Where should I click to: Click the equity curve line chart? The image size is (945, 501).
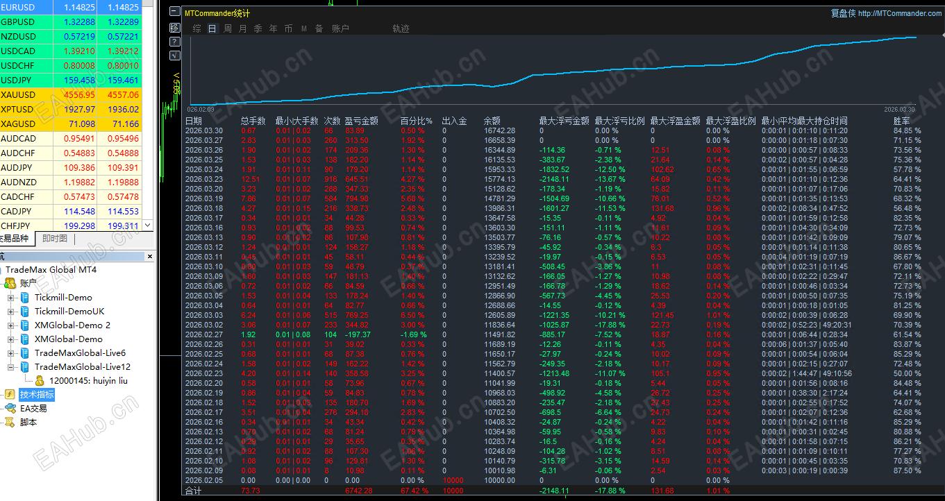pos(552,69)
